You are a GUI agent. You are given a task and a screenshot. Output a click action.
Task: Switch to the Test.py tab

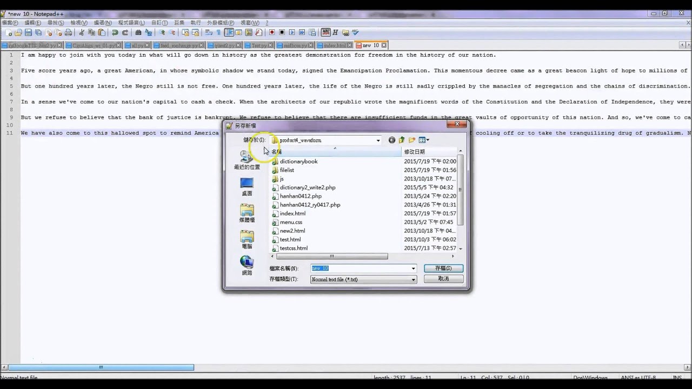pos(259,45)
